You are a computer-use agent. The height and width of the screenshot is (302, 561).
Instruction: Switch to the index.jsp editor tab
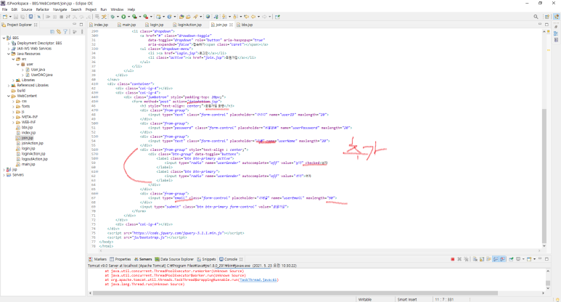point(99,25)
